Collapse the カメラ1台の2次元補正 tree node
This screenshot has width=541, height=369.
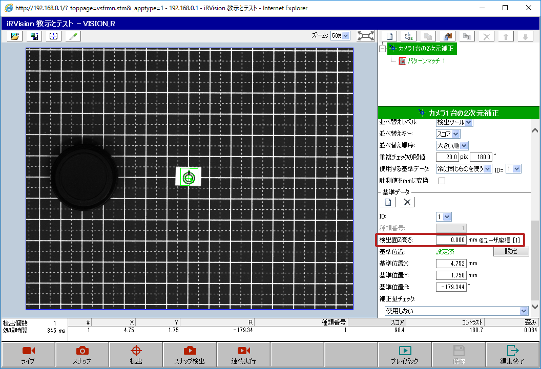[x=382, y=49]
